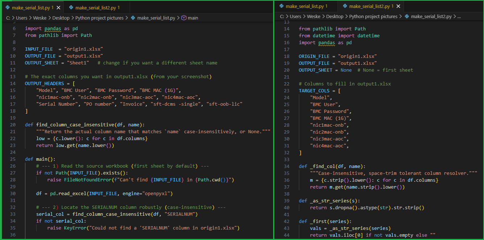Screen dimensions: 484x240
Task: Click the Users breadcrumb in left pane
Action: click(x=22, y=18)
